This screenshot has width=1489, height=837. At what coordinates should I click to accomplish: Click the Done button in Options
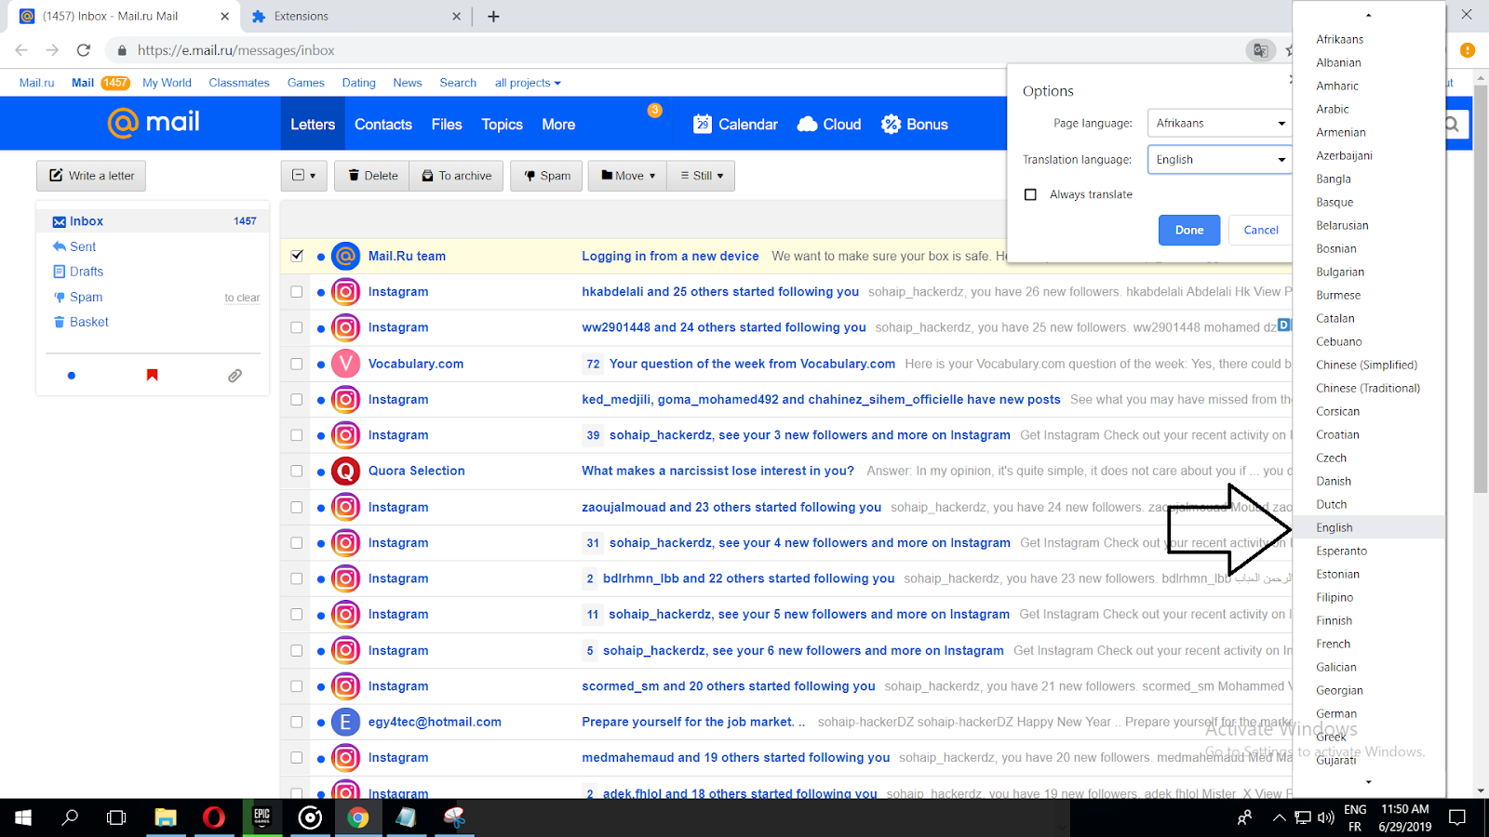pyautogui.click(x=1189, y=230)
